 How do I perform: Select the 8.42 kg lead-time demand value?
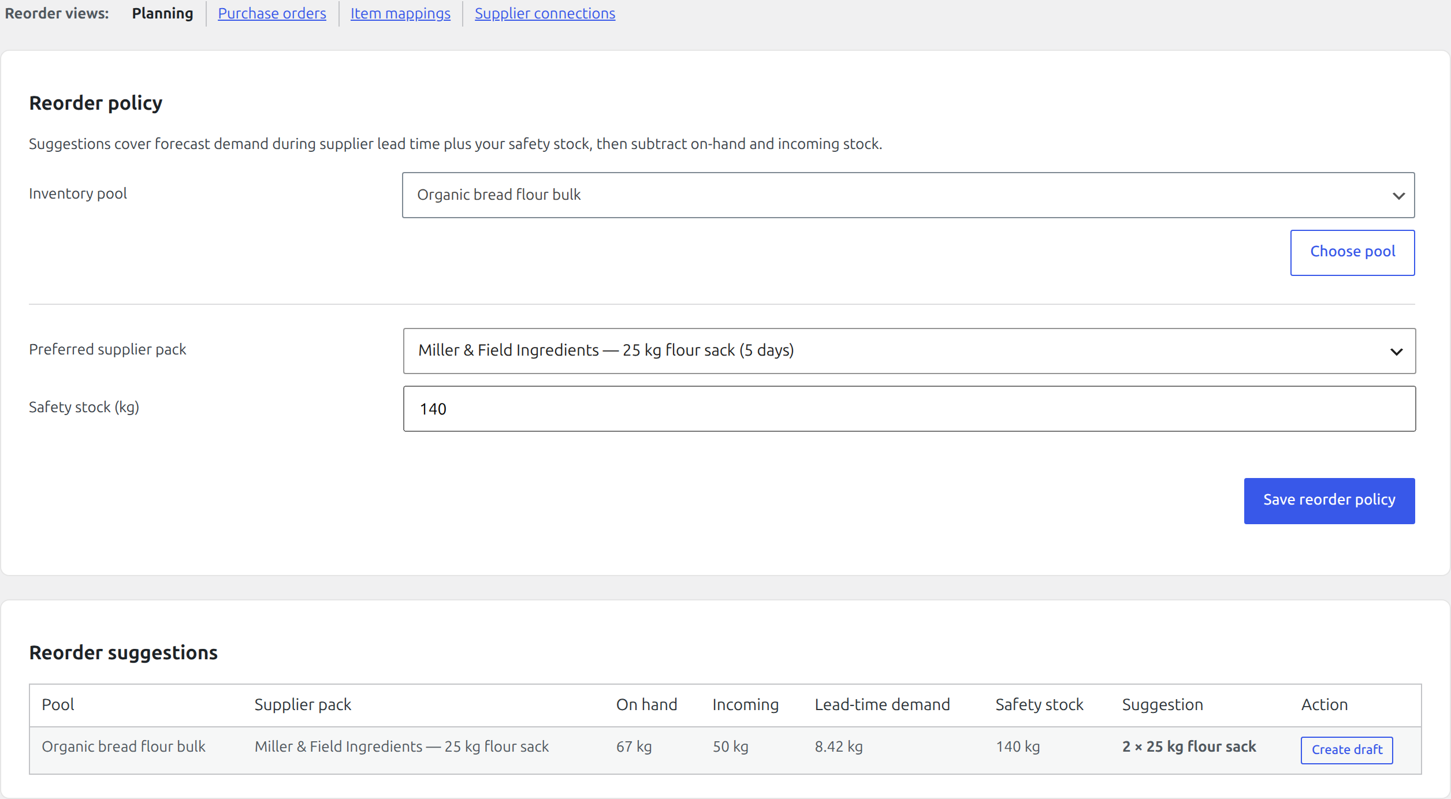pos(838,746)
